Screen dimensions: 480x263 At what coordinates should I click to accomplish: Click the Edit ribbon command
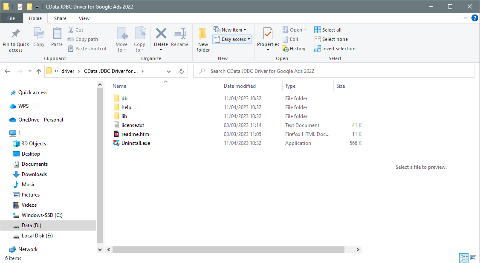[x=290, y=39]
